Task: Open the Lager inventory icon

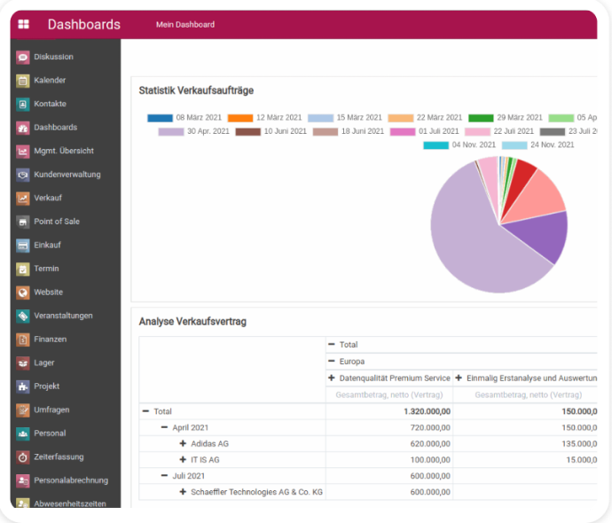Action: [x=23, y=363]
